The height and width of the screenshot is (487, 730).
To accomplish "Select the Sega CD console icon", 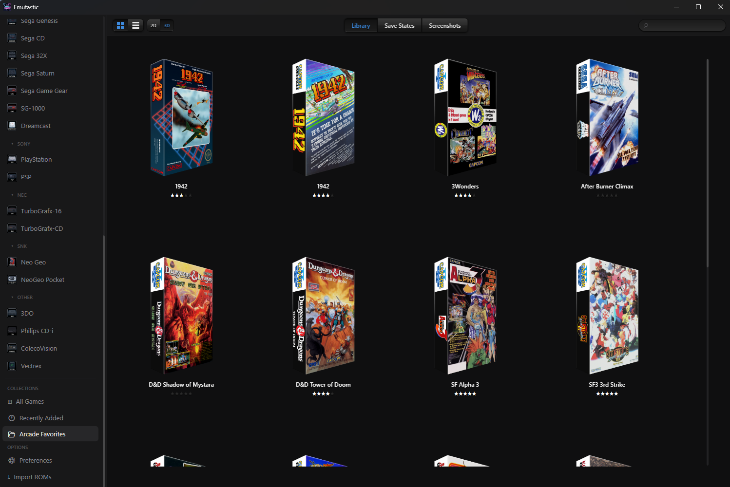I will (12, 38).
